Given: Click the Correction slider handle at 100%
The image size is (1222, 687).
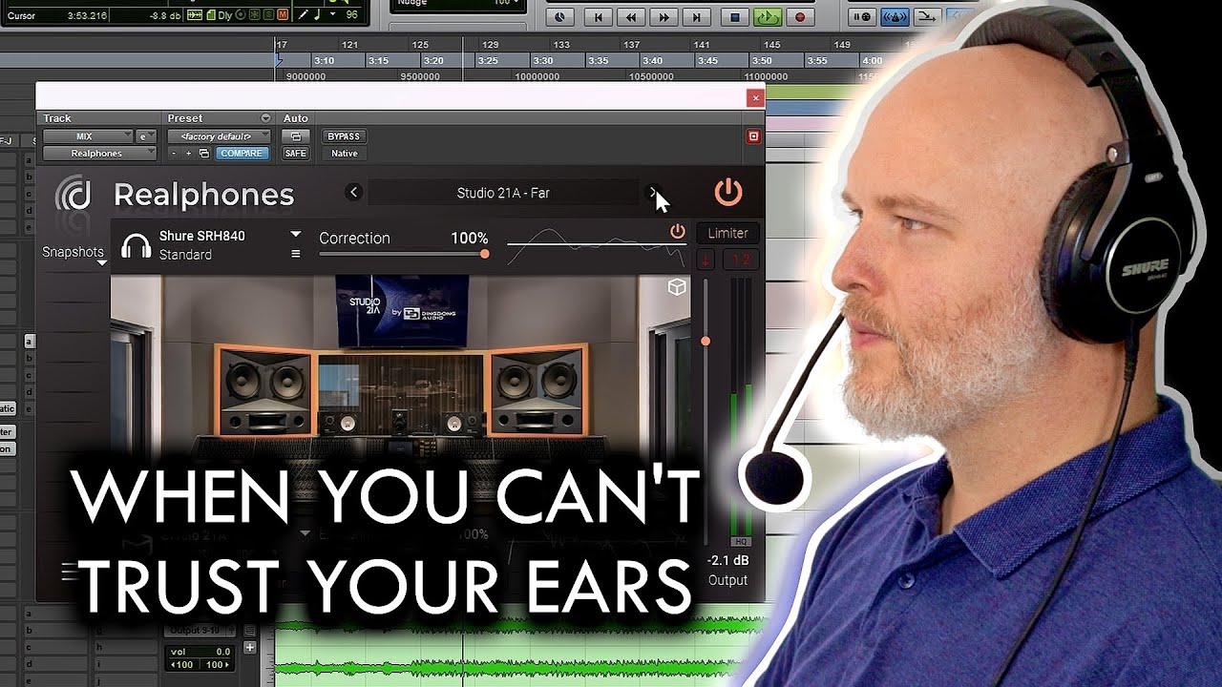Looking at the screenshot, I should point(485,254).
